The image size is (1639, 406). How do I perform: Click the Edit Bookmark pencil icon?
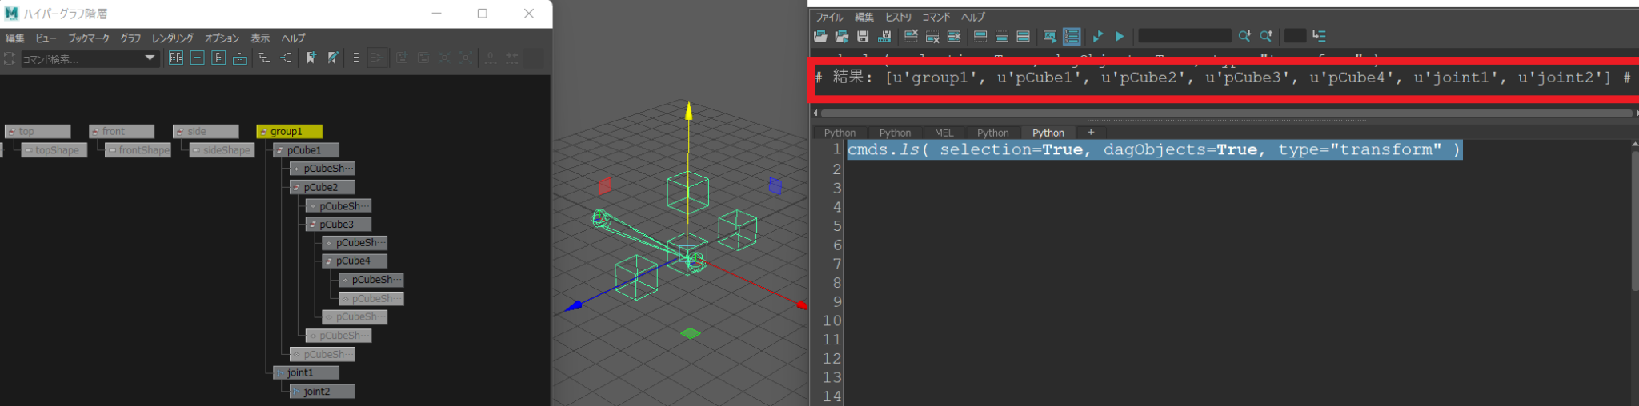coord(333,58)
